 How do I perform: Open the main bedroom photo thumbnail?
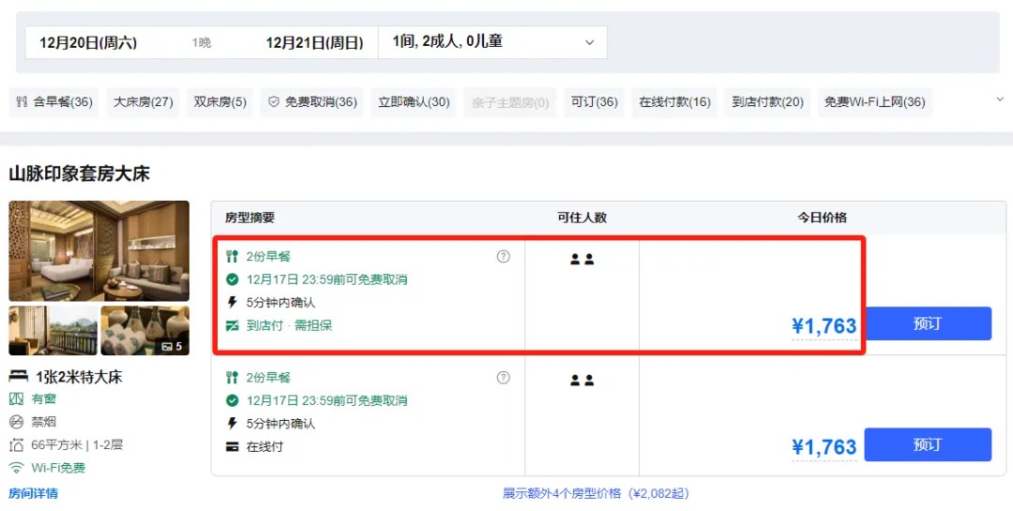click(98, 250)
